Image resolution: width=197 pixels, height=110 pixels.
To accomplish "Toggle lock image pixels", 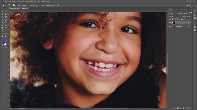I will tap(175, 19).
